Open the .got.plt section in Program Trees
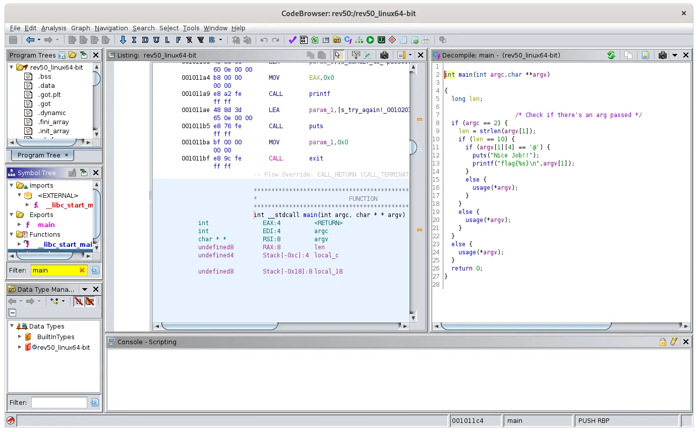The width and height of the screenshot is (698, 432). (x=49, y=94)
